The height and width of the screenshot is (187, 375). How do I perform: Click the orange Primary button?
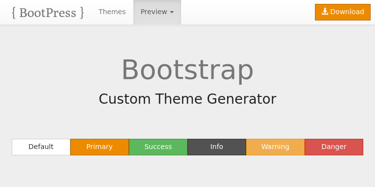100,147
